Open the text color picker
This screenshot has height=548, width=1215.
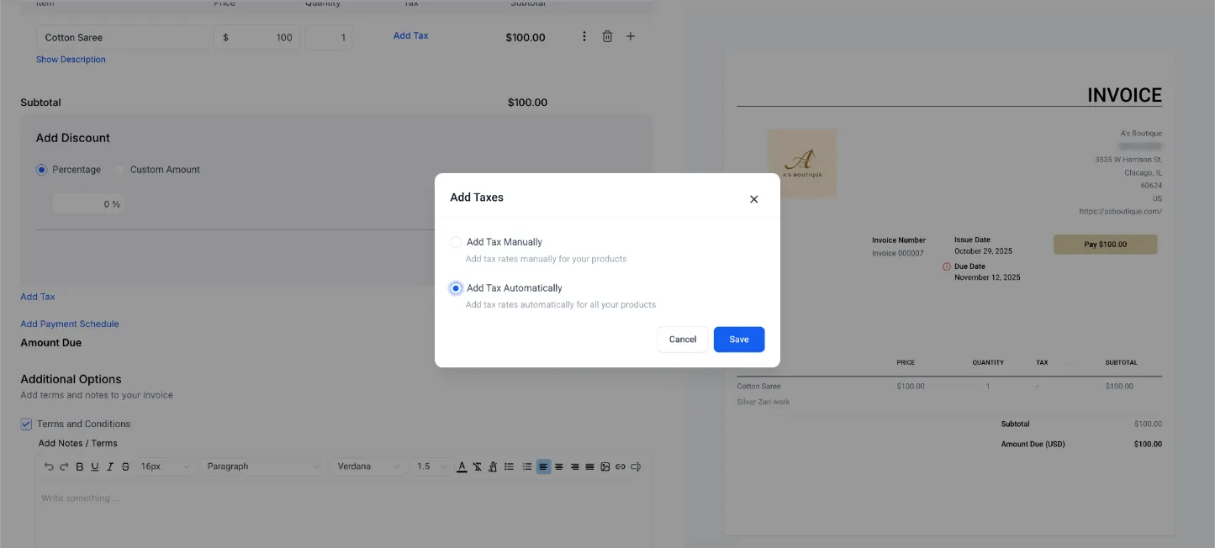462,466
